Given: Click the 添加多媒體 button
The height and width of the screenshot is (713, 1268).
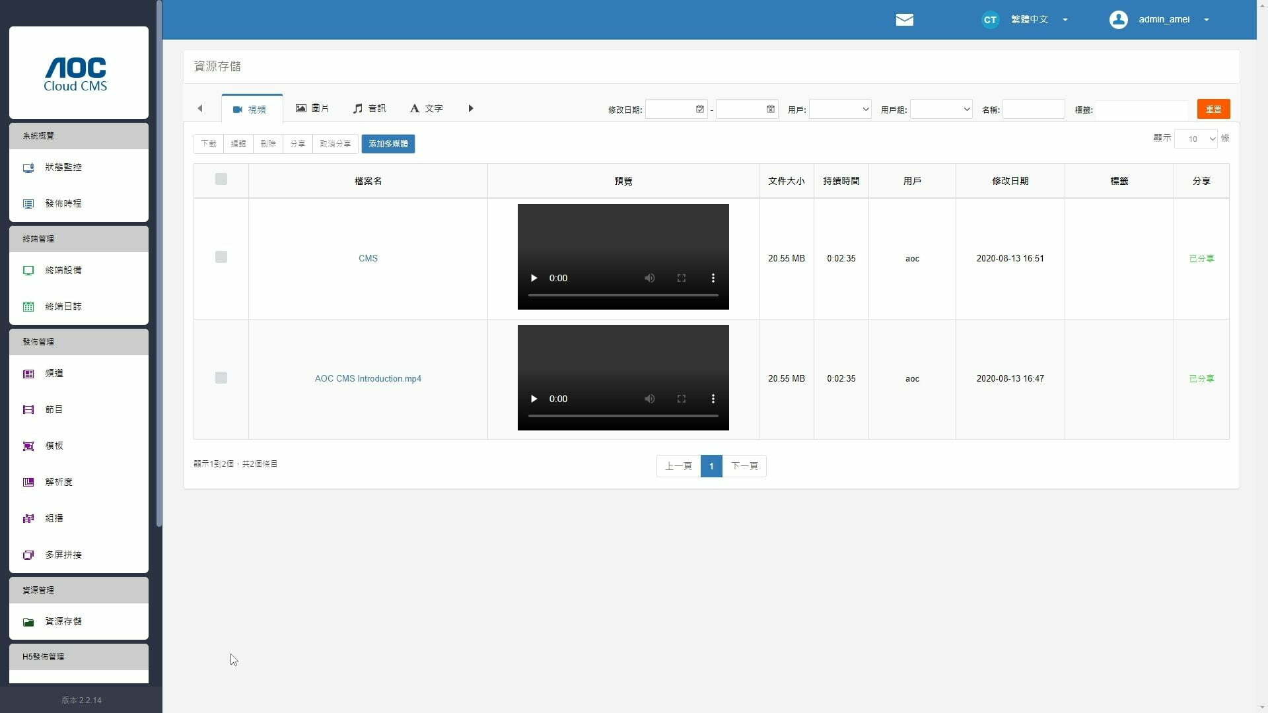Looking at the screenshot, I should 388,144.
